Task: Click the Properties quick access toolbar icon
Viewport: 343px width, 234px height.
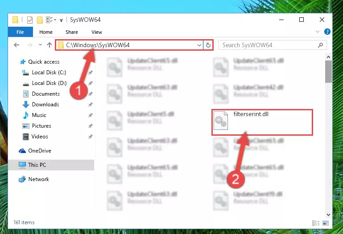Action: click(x=30, y=20)
